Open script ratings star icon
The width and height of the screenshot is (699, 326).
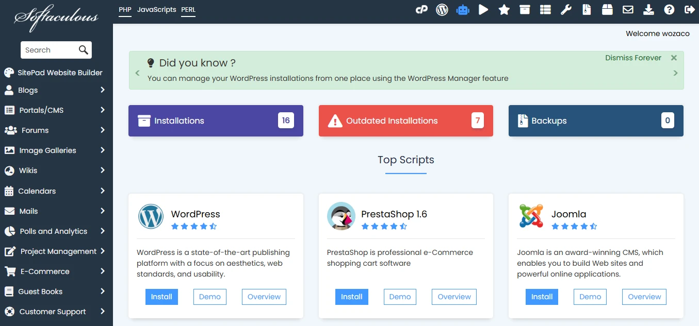click(504, 9)
